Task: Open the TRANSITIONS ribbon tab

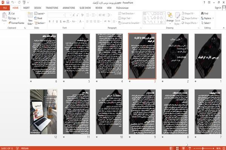Action: 52,8
